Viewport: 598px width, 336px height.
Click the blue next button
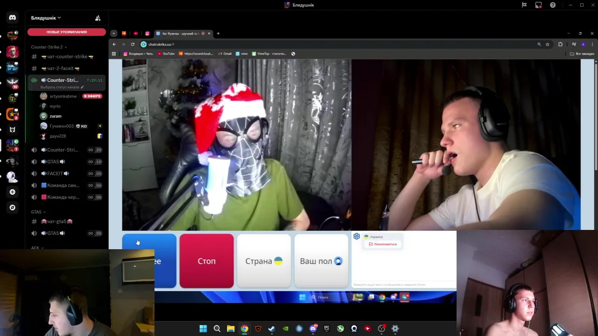pos(149,261)
